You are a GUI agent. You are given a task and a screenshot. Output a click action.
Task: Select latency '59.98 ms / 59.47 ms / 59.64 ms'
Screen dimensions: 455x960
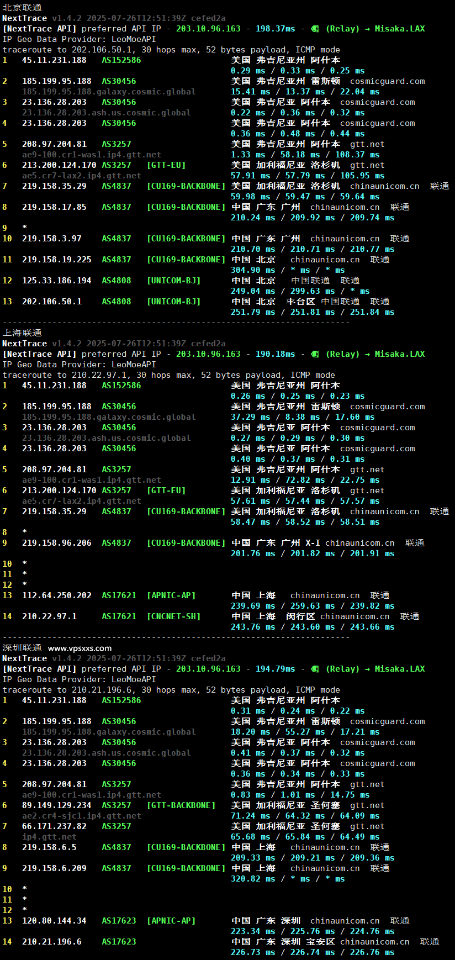click(305, 197)
